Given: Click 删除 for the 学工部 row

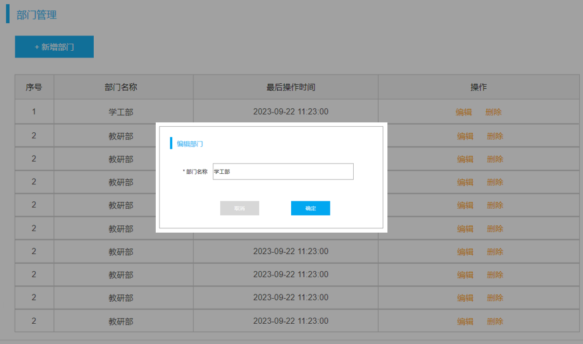Looking at the screenshot, I should 493,112.
